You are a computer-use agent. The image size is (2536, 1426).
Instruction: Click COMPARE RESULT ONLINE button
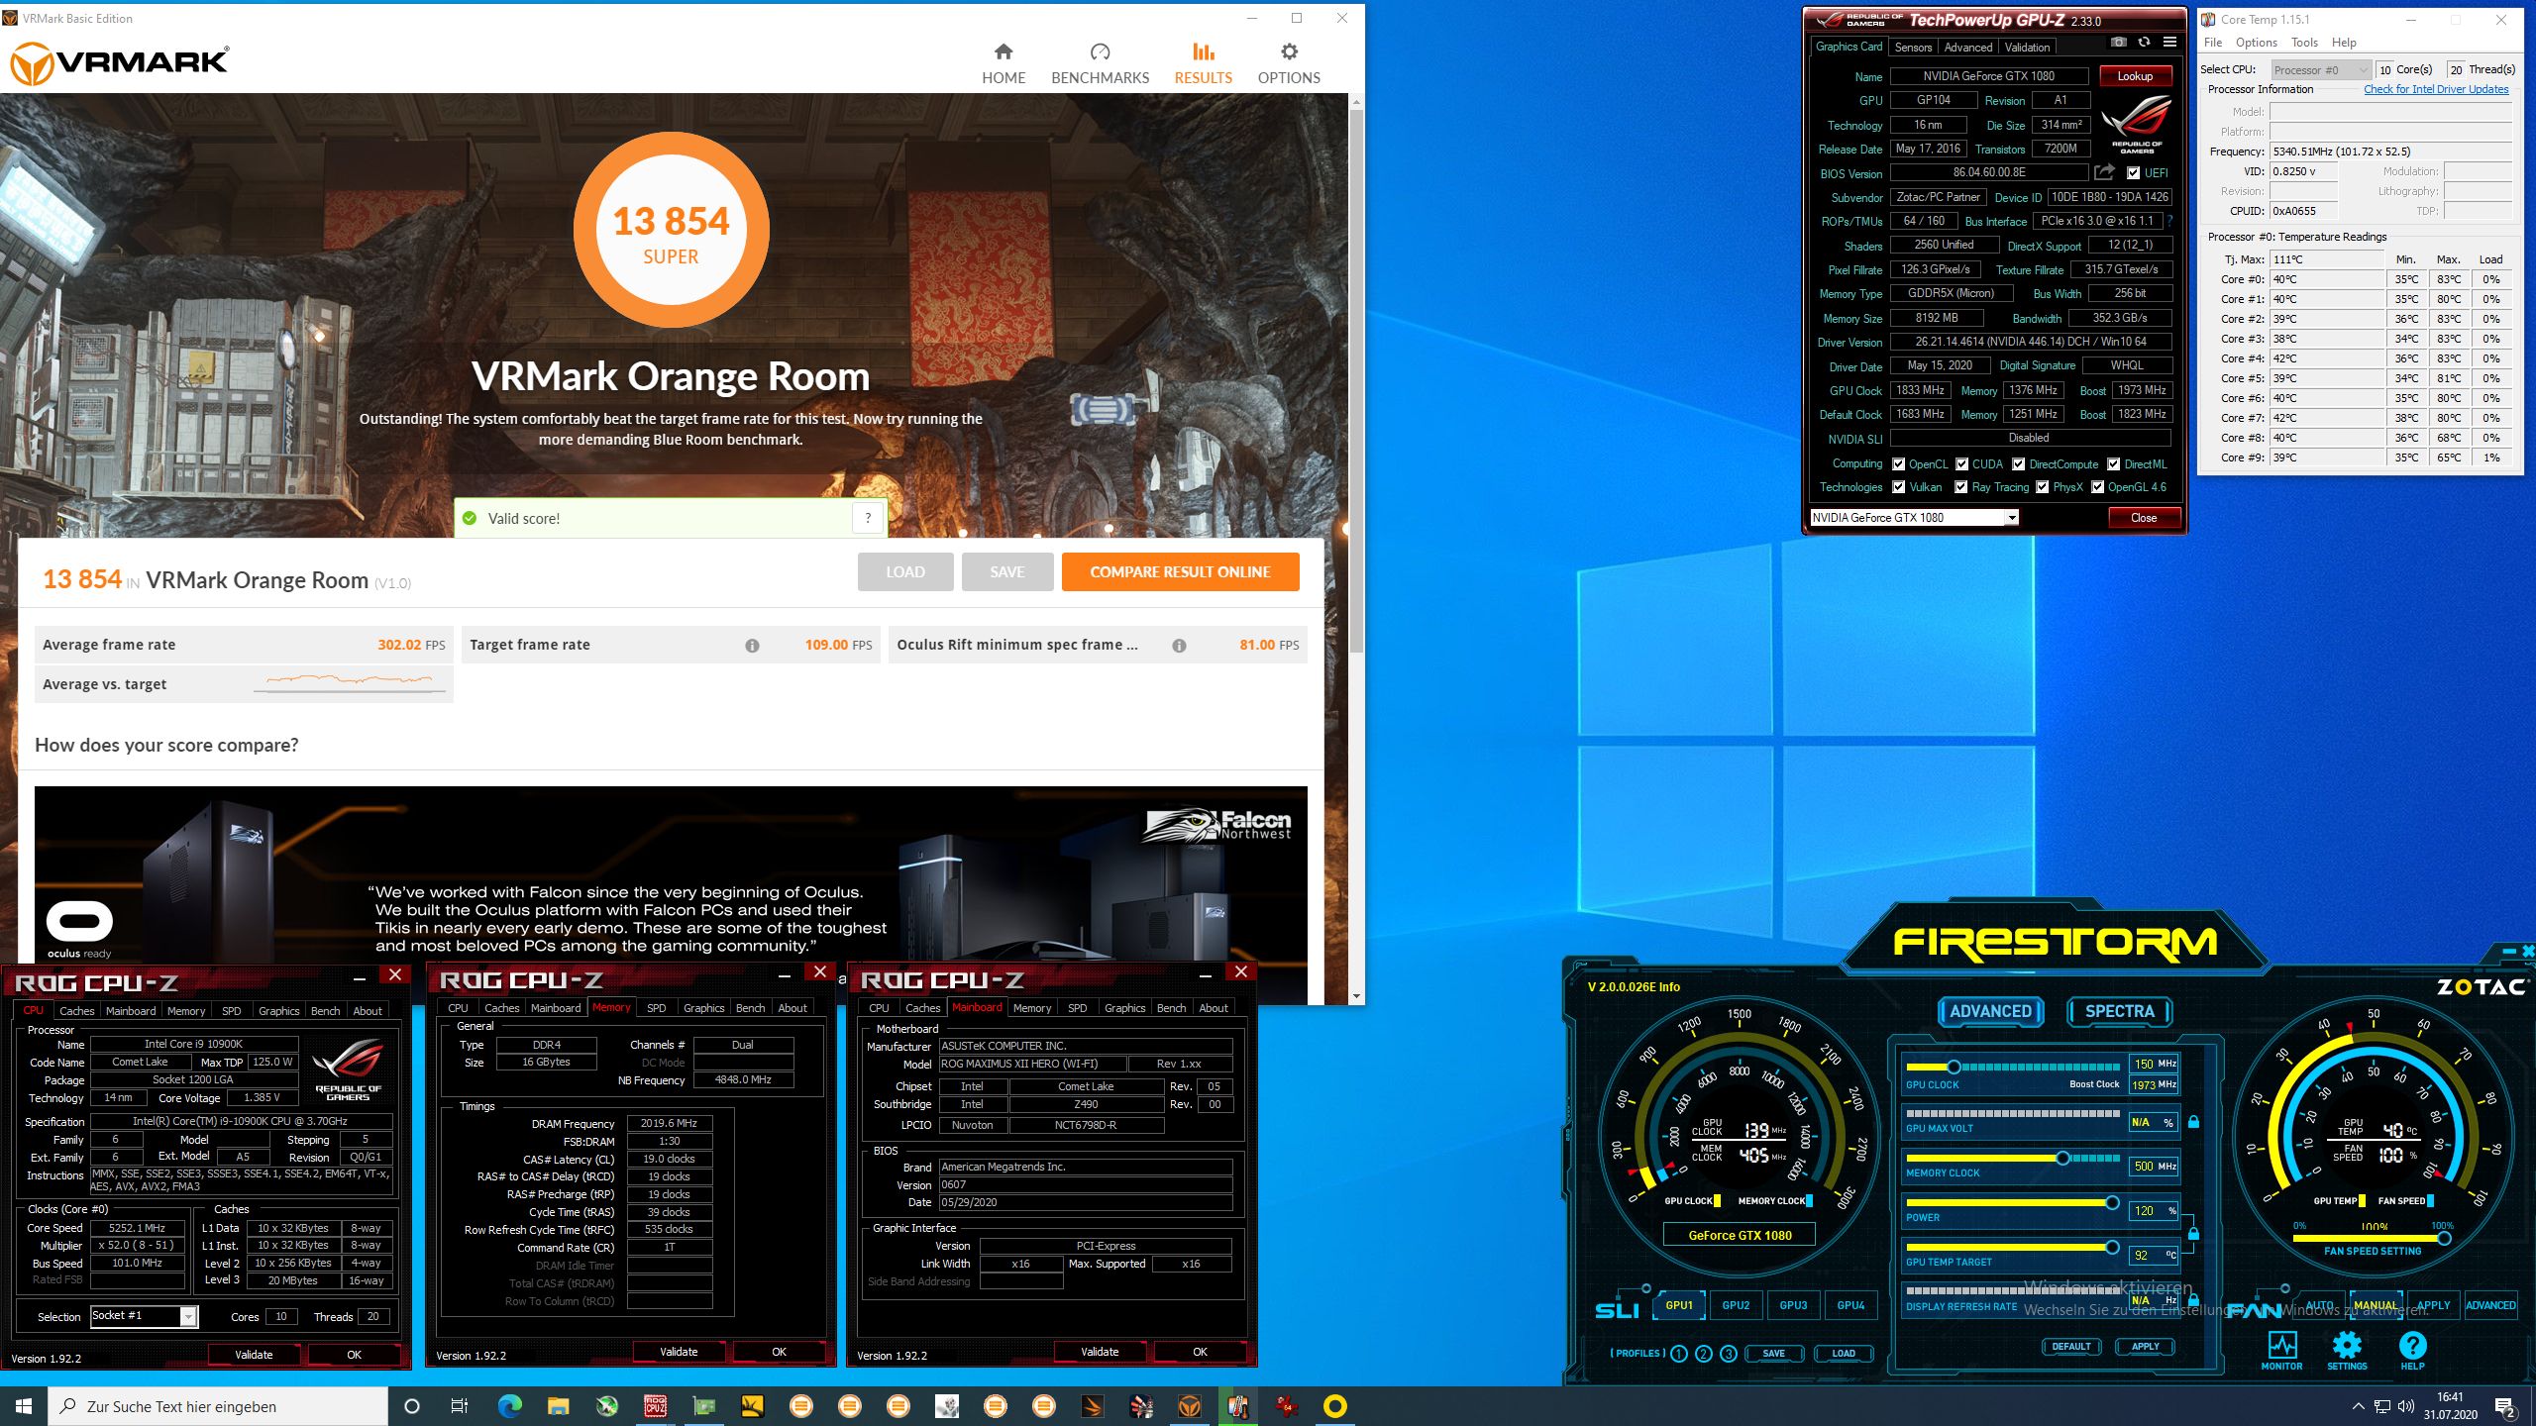(1180, 572)
